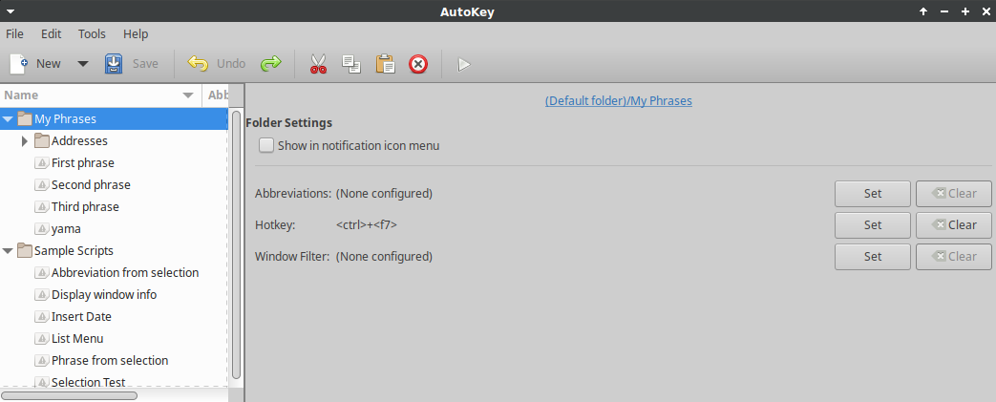Click the tree vertical scrollbar
This screenshot has width=996, height=402.
236,244
